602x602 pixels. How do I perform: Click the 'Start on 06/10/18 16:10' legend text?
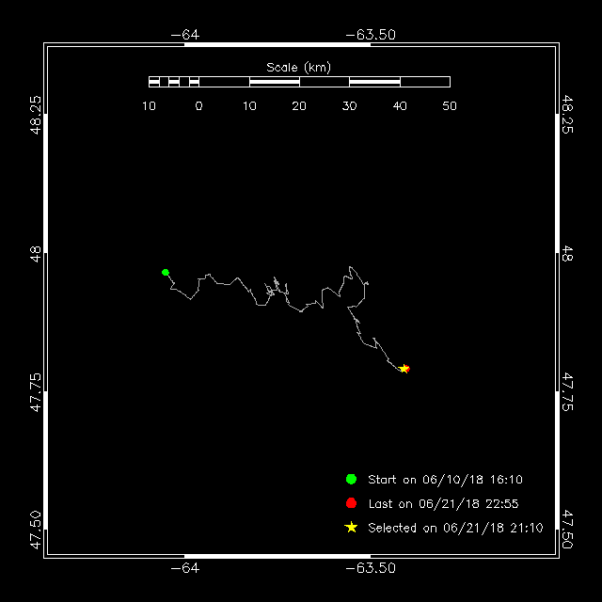pyautogui.click(x=445, y=480)
